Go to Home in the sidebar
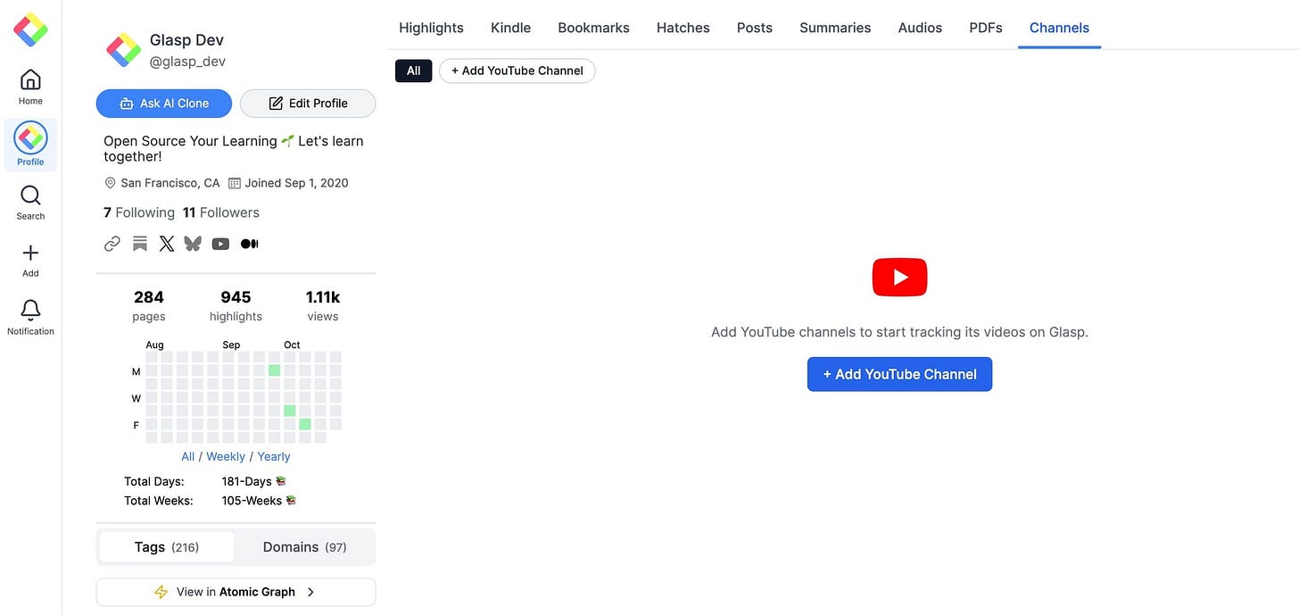 point(30,87)
